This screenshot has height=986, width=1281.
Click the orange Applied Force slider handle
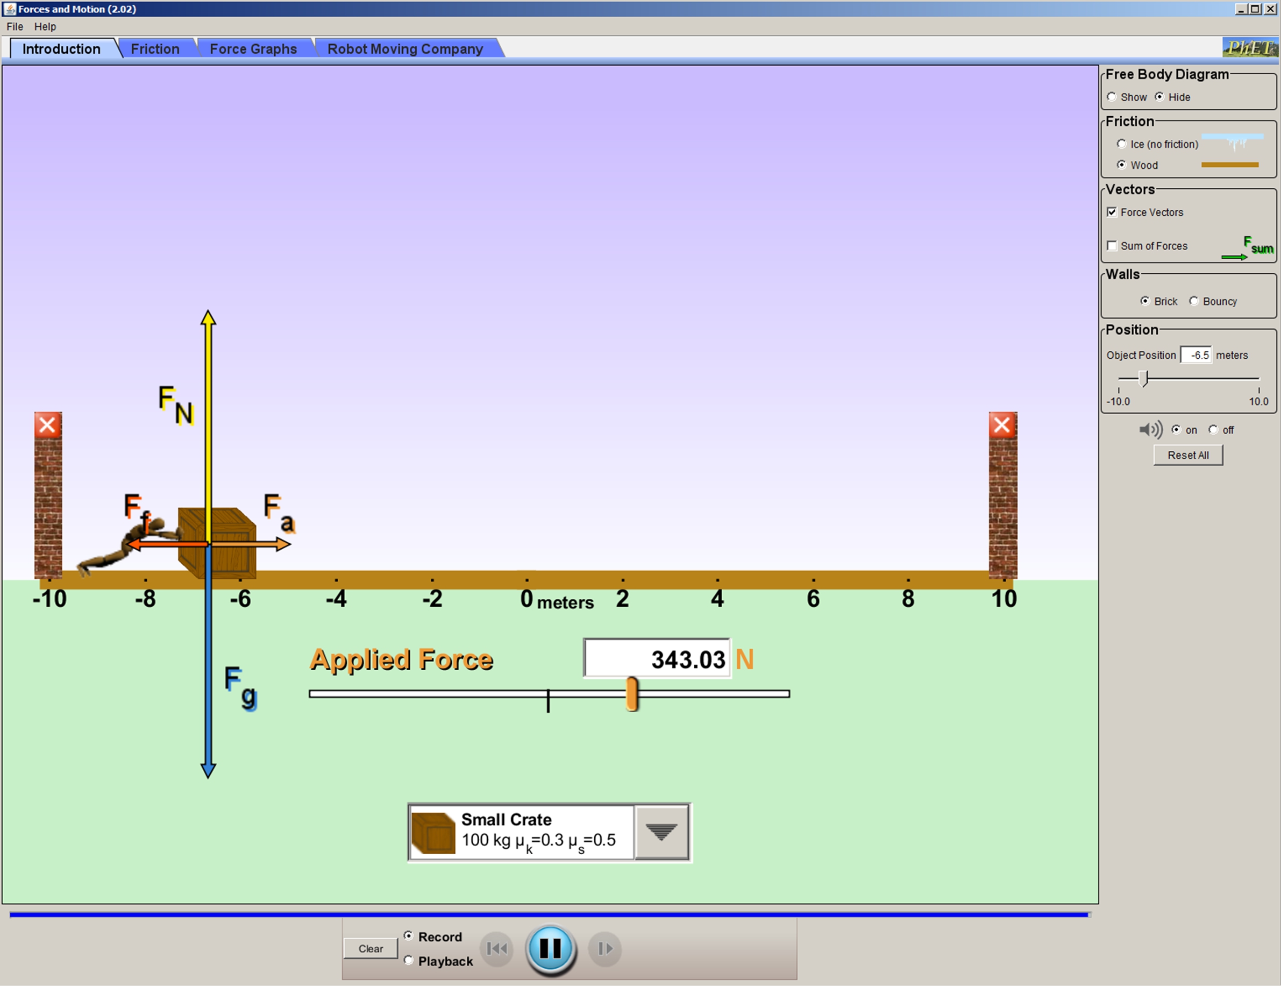[x=632, y=694]
